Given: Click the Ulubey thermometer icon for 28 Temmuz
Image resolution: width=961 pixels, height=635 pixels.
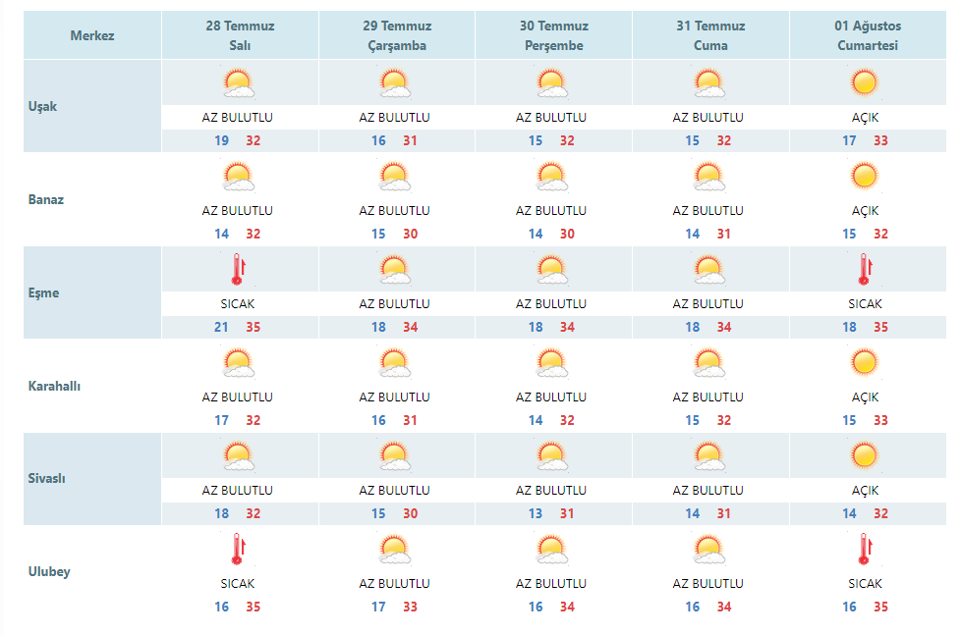Looking at the screenshot, I should (239, 550).
